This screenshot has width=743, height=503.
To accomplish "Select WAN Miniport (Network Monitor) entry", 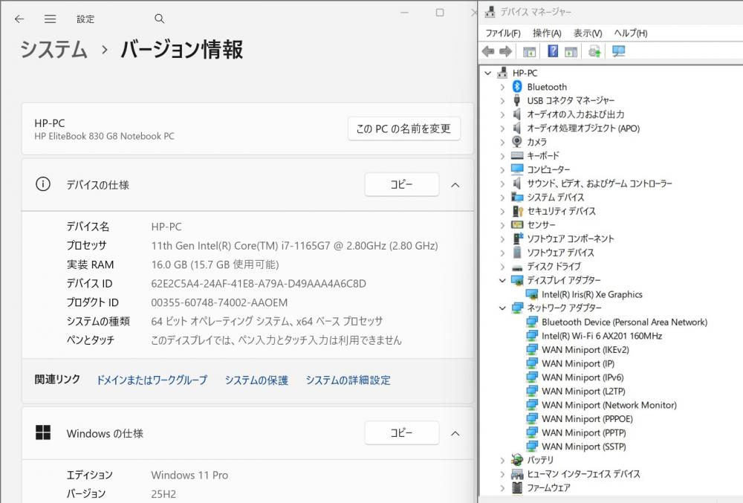I will [609, 405].
